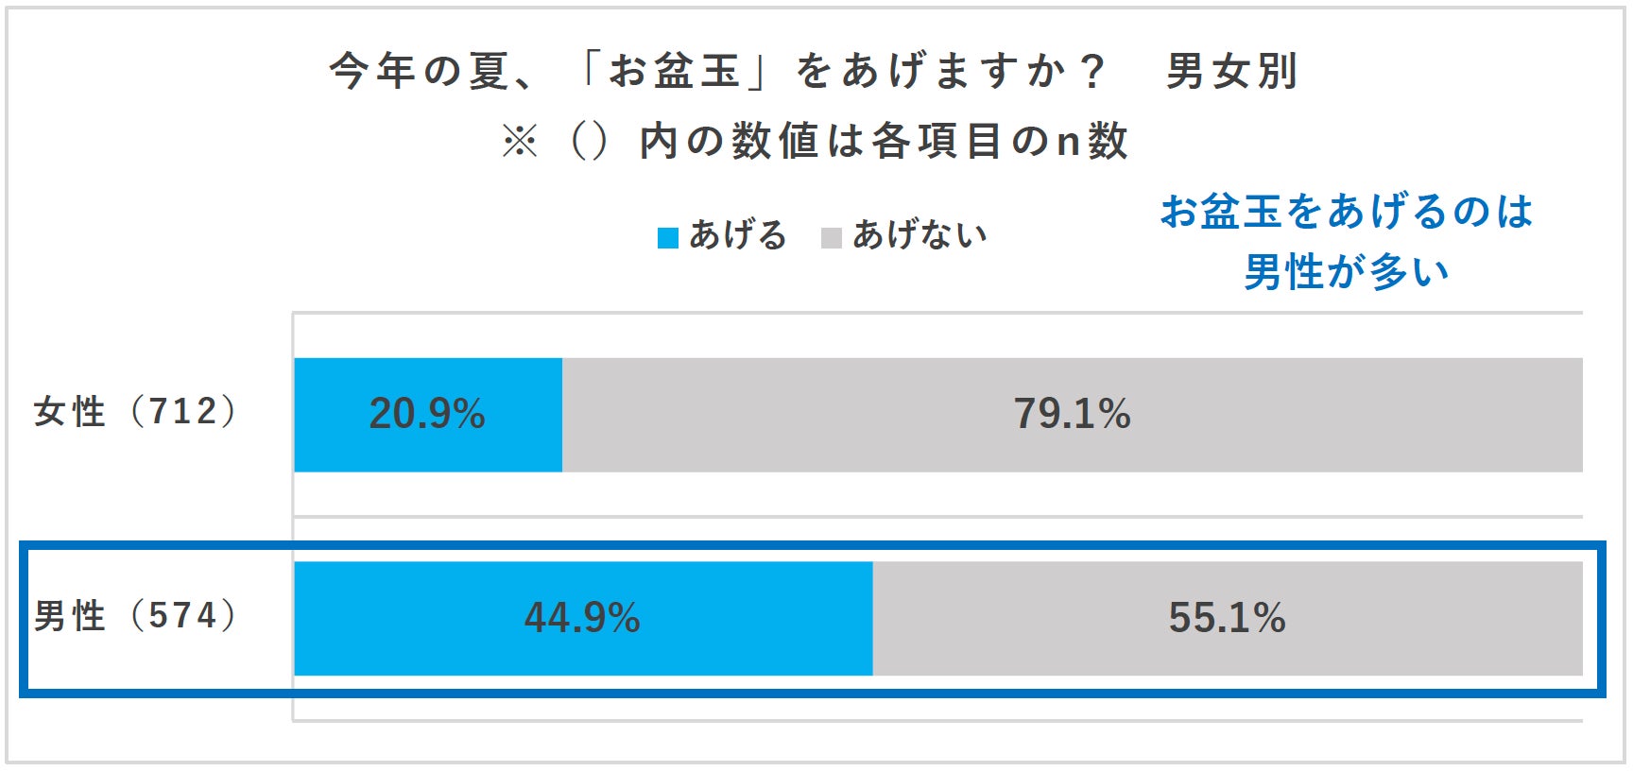Click the ※ subtitle note about n数
Image resolution: width=1633 pixels, height=771 pixels.
(x=815, y=142)
